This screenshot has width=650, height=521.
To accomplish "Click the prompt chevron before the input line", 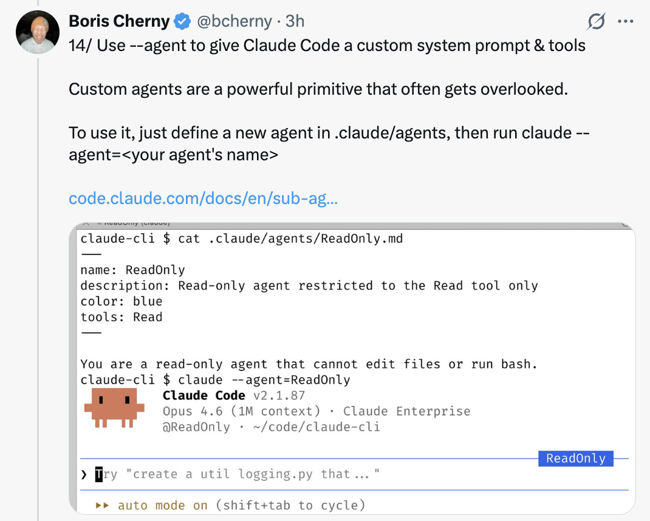I will click(x=83, y=474).
